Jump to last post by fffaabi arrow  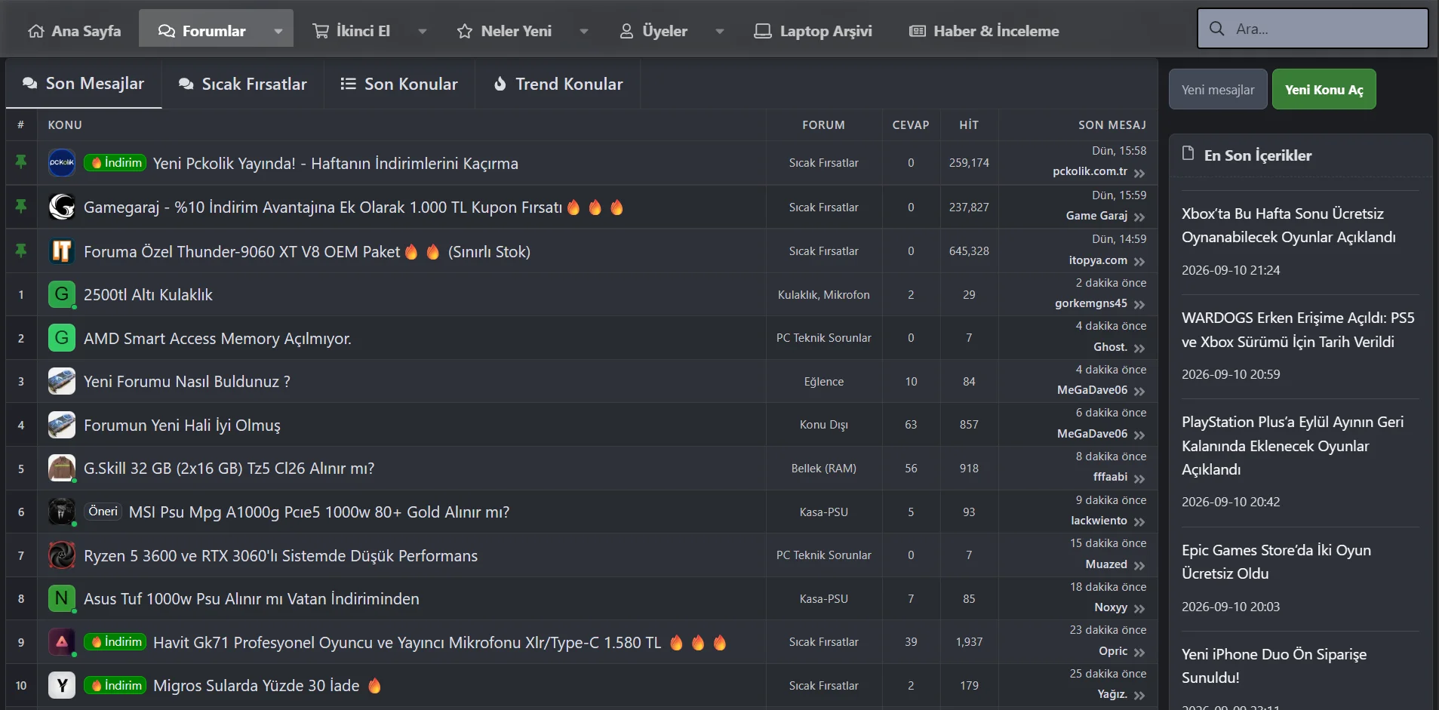click(x=1139, y=478)
